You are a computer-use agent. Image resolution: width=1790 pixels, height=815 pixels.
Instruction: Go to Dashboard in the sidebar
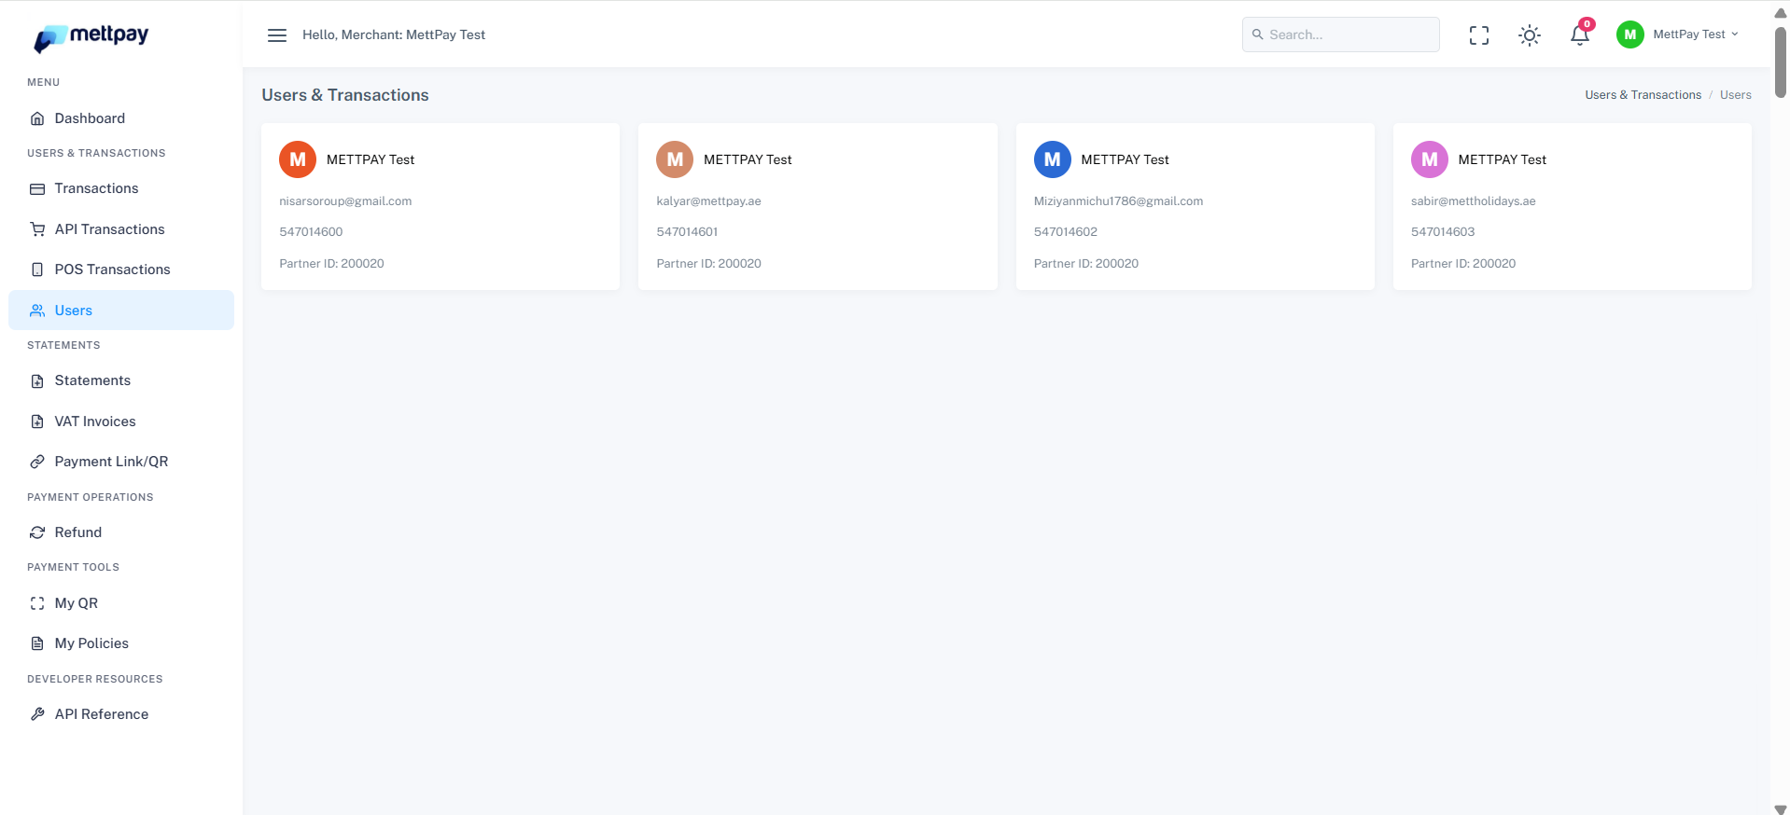pos(121,118)
